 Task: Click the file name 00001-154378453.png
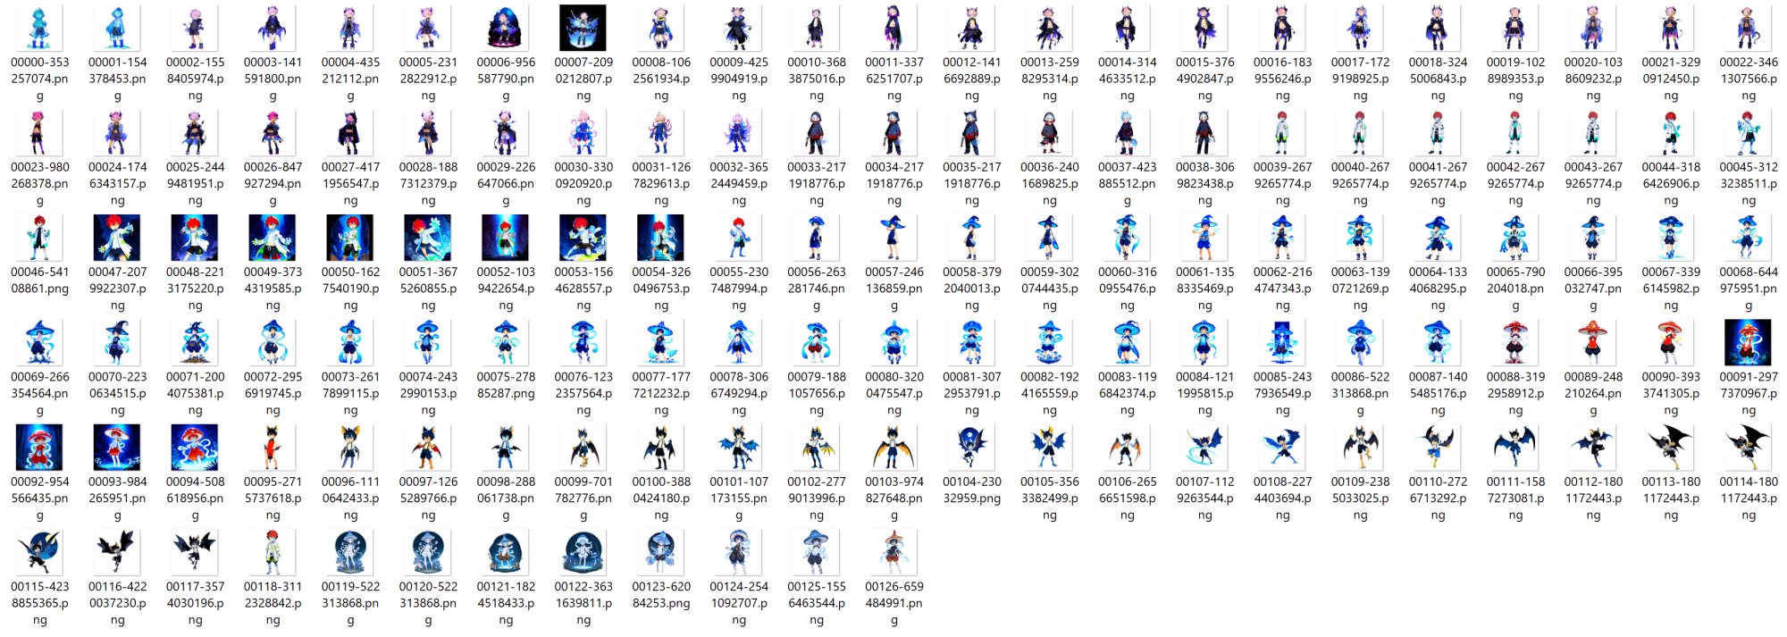[x=117, y=79]
